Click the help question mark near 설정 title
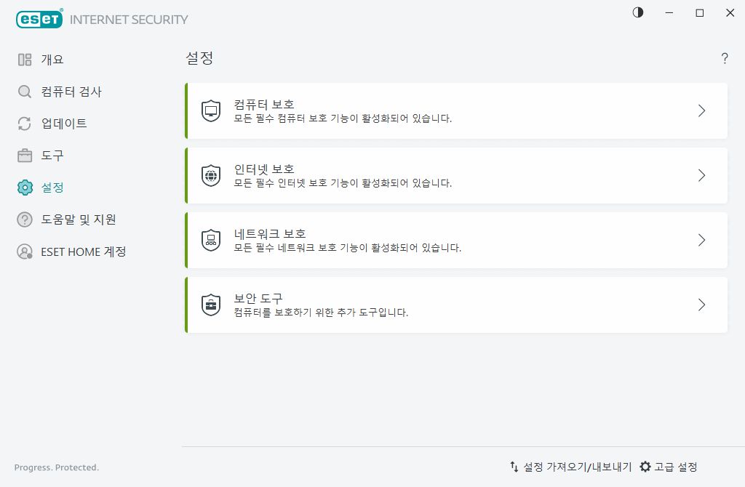 (725, 59)
